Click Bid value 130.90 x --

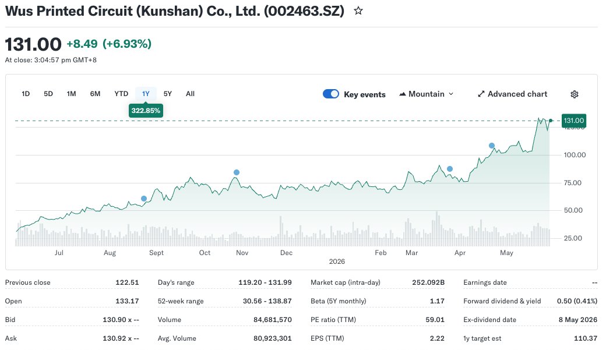[x=121, y=320]
